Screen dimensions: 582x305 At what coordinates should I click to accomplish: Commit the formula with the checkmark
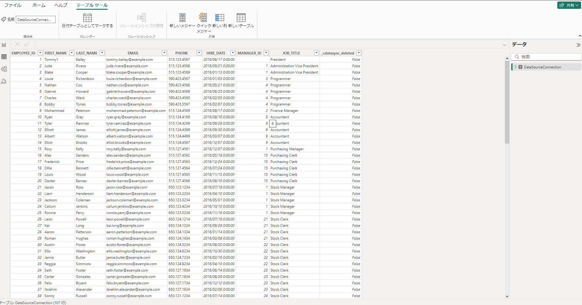tap(27, 44)
